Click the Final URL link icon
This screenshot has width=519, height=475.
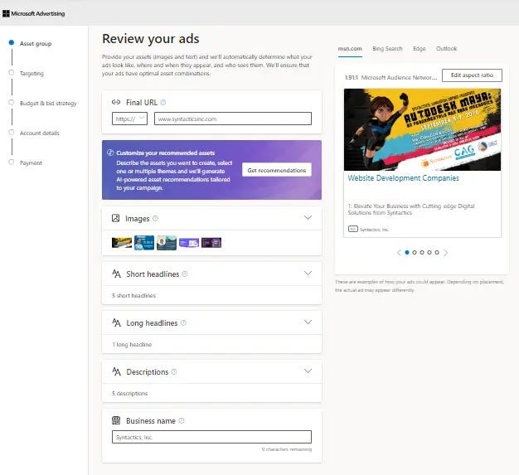[116, 102]
